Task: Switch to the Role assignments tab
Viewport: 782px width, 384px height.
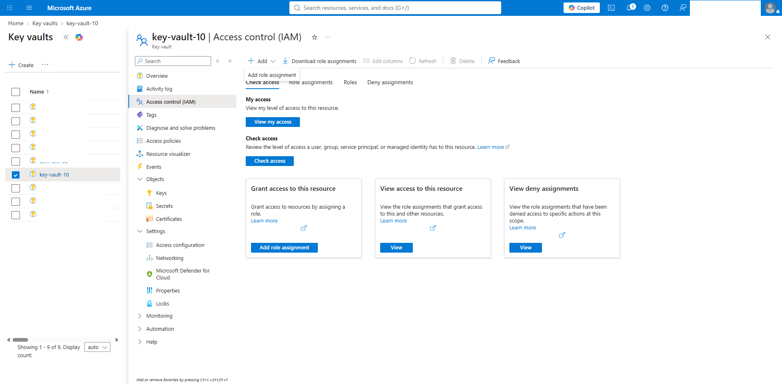Action: point(311,82)
